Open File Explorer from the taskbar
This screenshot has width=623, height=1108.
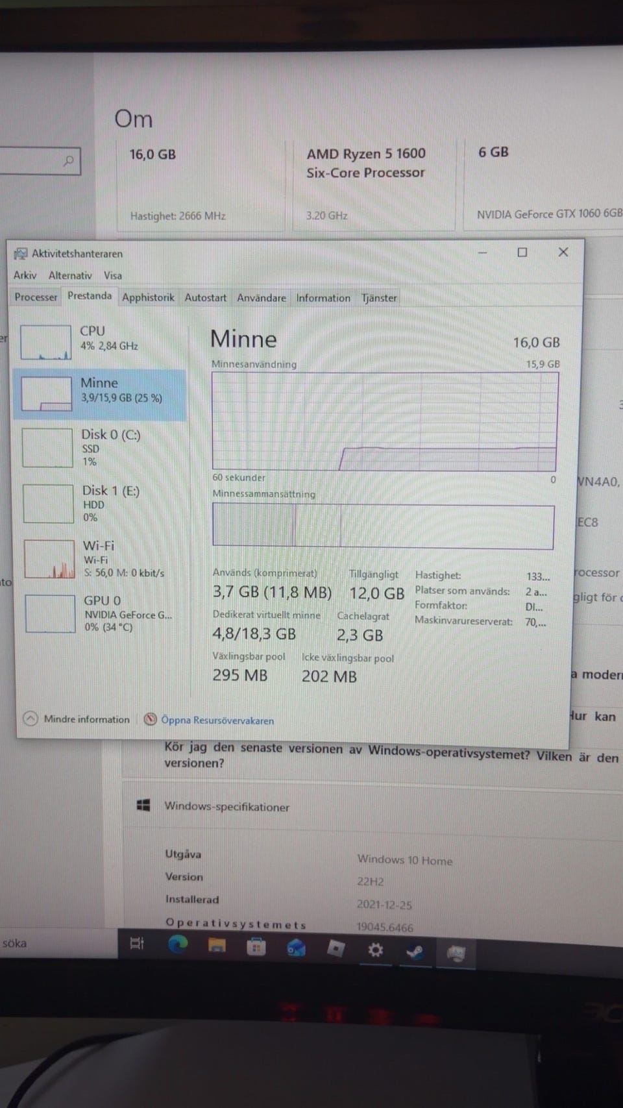(x=217, y=946)
